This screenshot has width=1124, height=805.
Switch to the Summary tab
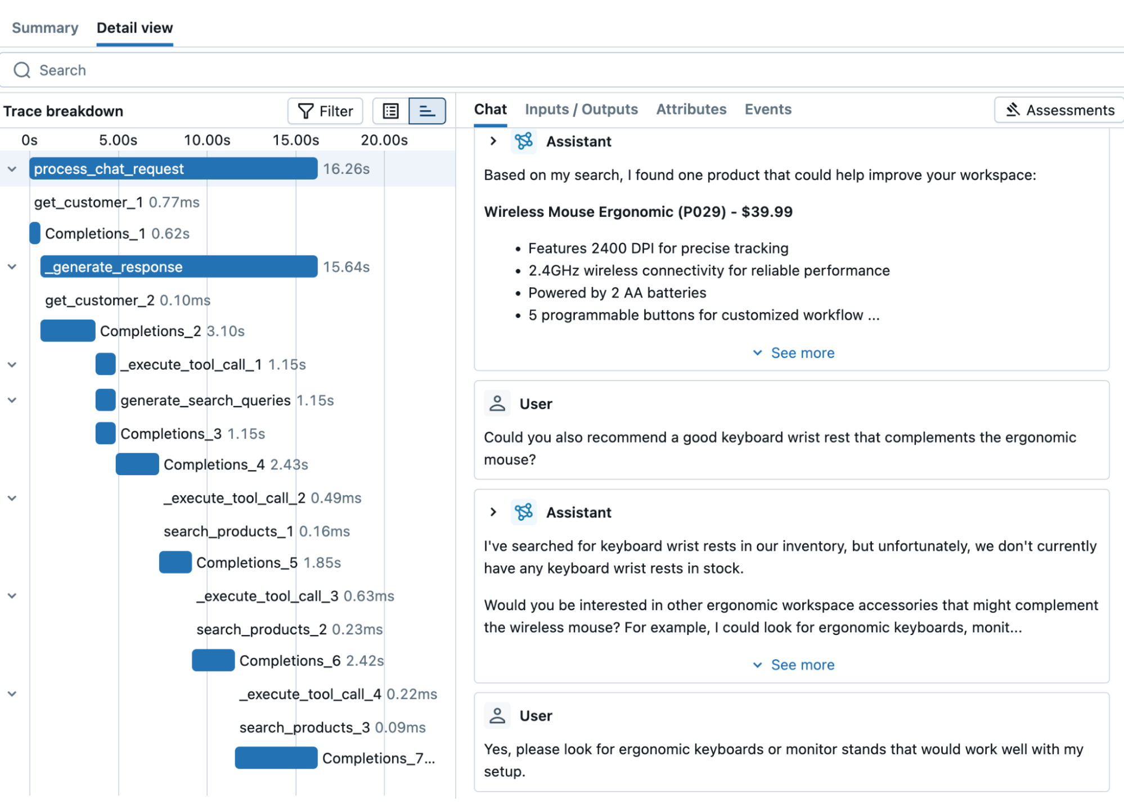pyautogui.click(x=45, y=28)
